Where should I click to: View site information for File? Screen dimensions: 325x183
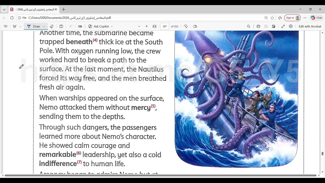(x=22, y=18)
